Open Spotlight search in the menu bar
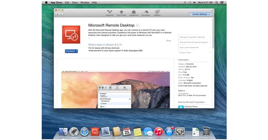 tap(217, 2)
